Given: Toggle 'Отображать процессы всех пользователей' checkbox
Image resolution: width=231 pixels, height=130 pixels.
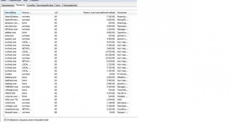Looking at the screenshot, I should (x=5, y=120).
